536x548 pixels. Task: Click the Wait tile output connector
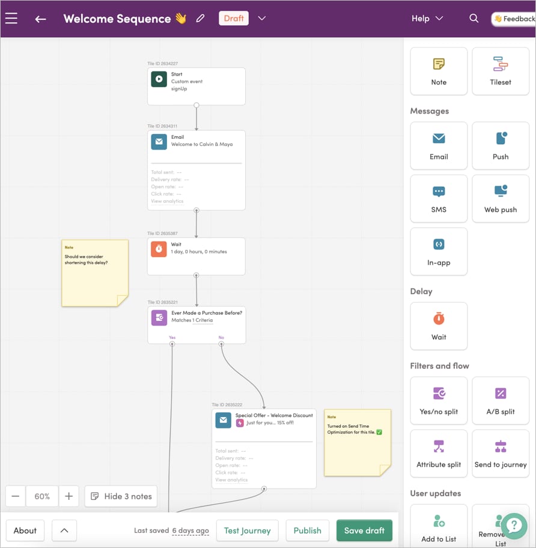[x=196, y=275]
